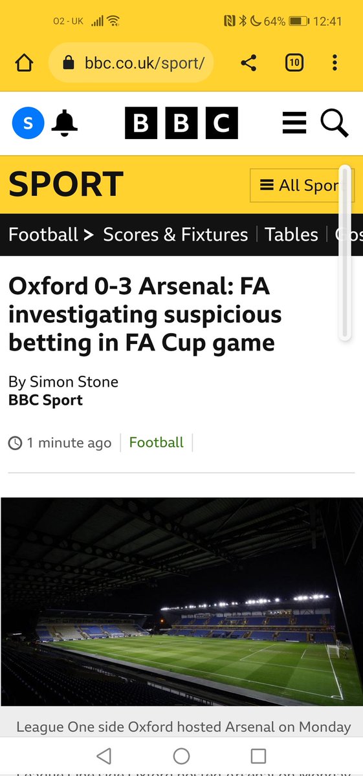Open the BBC account profile icon
Screen dimensions: 363x776
tap(28, 123)
